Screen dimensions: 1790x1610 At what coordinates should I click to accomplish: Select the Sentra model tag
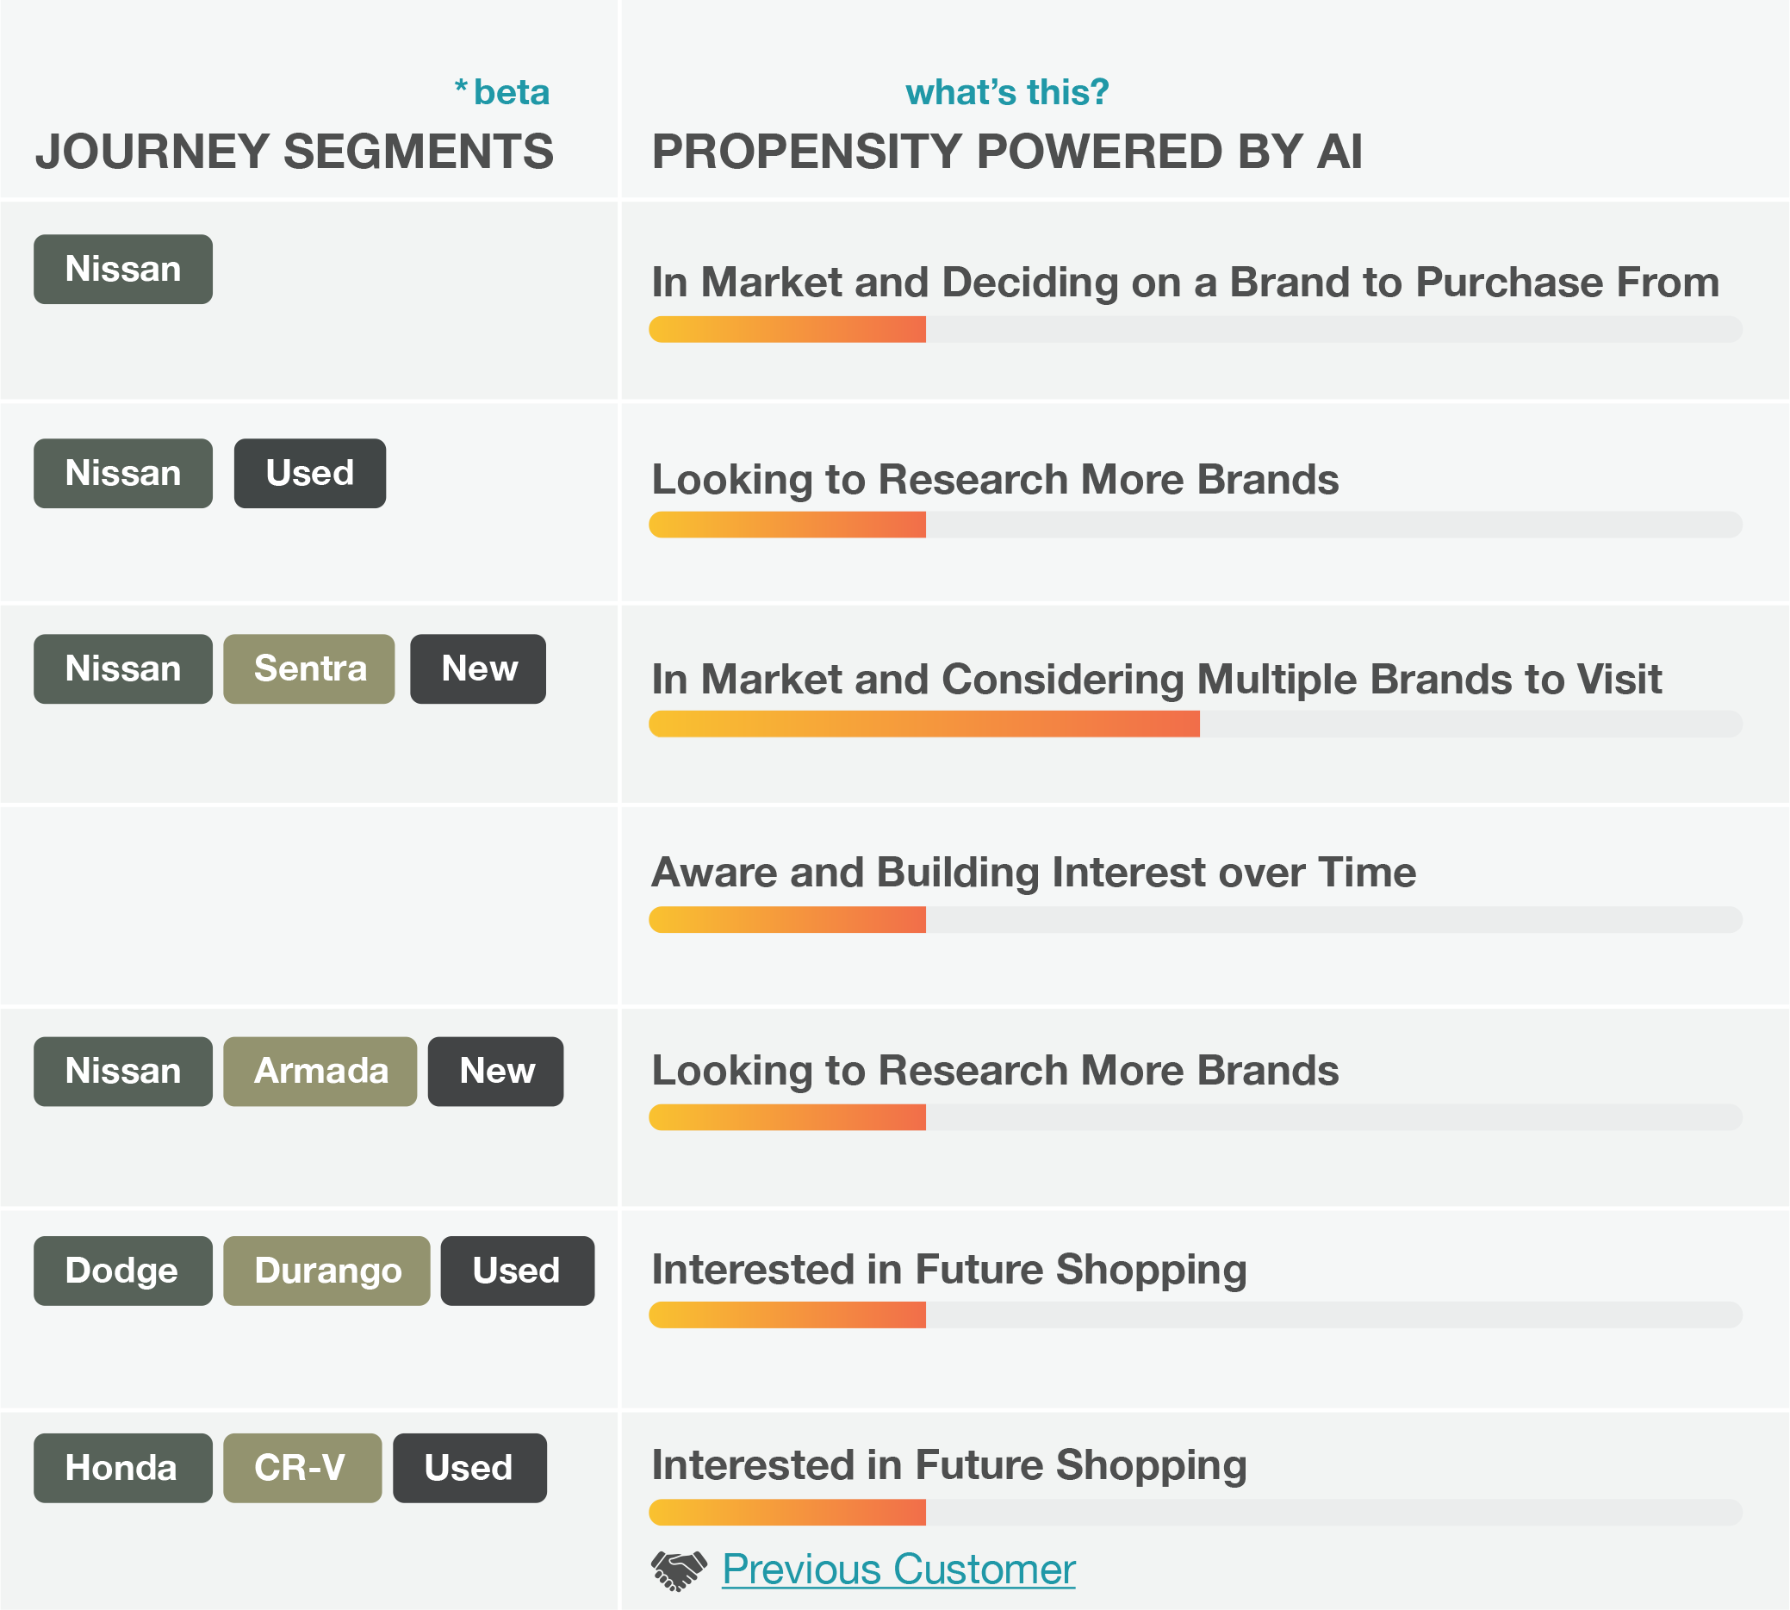[309, 668]
